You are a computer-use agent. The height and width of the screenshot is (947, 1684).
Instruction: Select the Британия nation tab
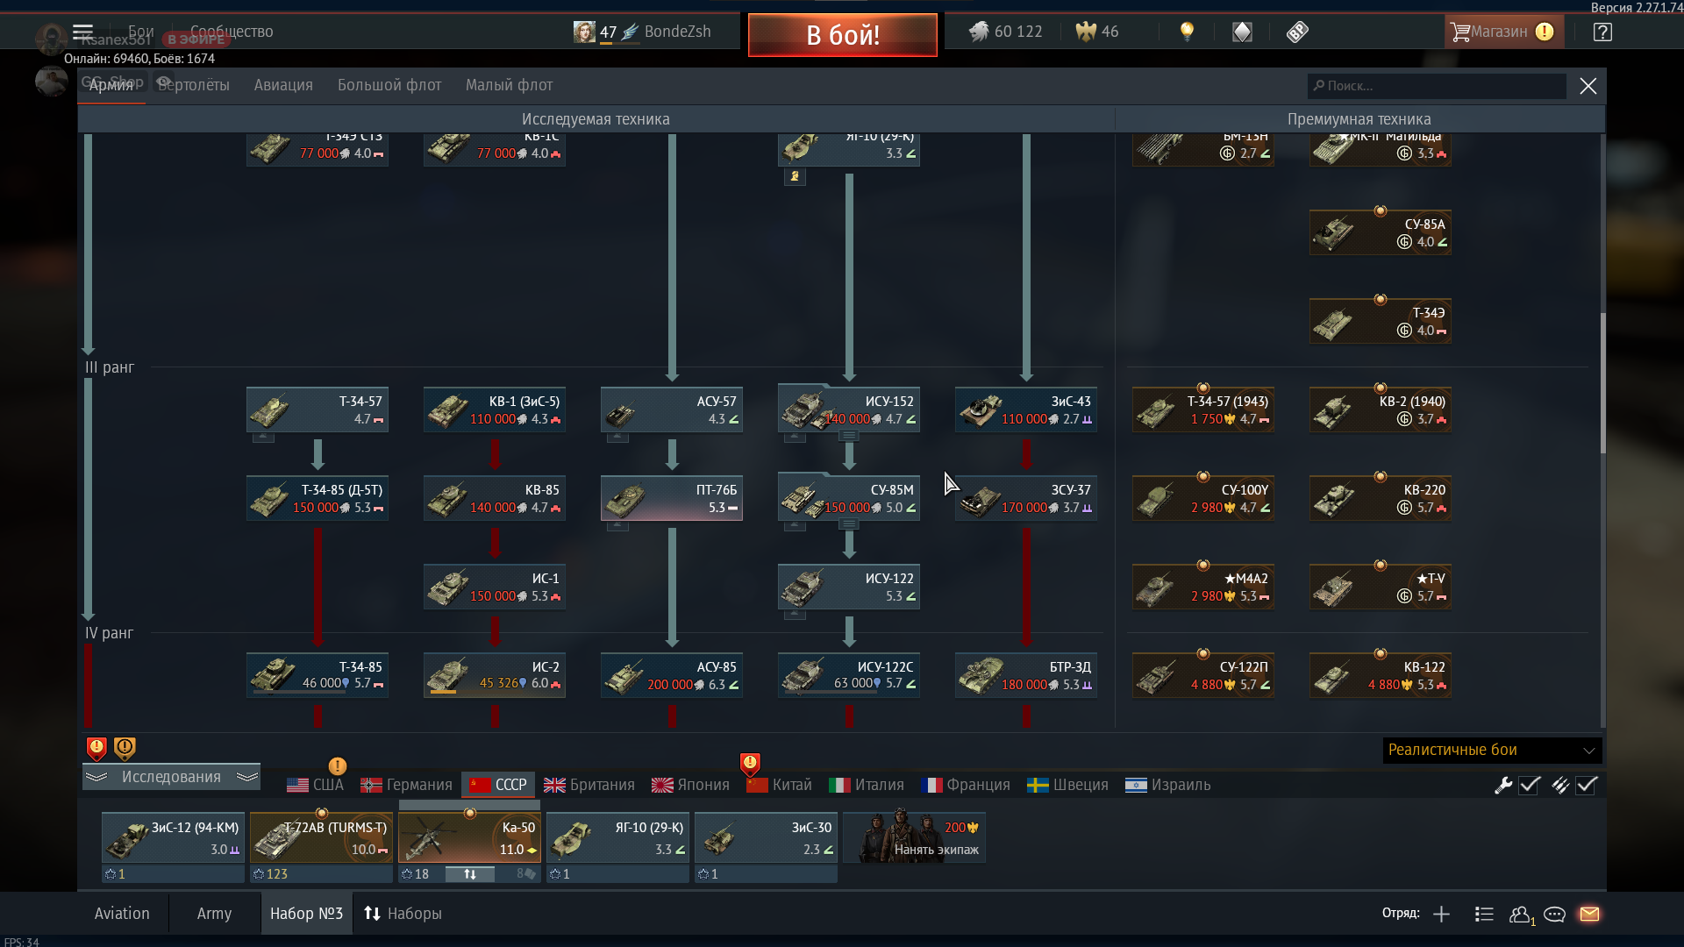coord(589,785)
